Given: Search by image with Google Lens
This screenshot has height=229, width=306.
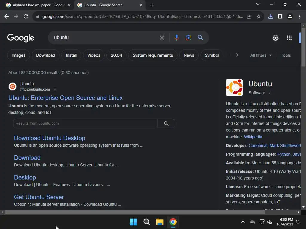Looking at the screenshot, I should pos(188,37).
